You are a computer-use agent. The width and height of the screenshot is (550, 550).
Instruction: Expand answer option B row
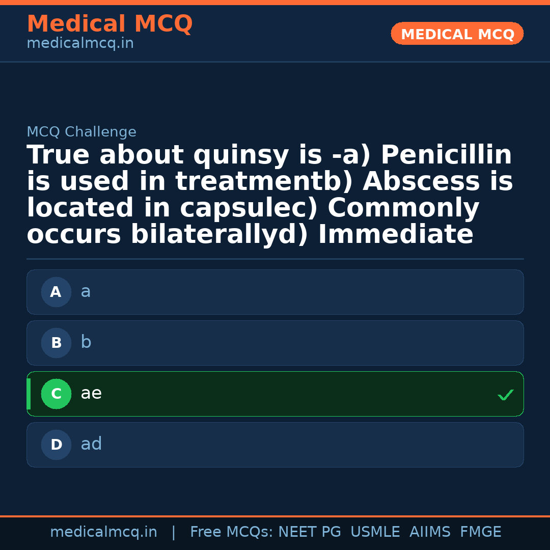[275, 343]
